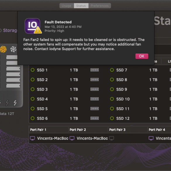
Task: Click the SSD 6 module icon
Action: (x=94, y=118)
